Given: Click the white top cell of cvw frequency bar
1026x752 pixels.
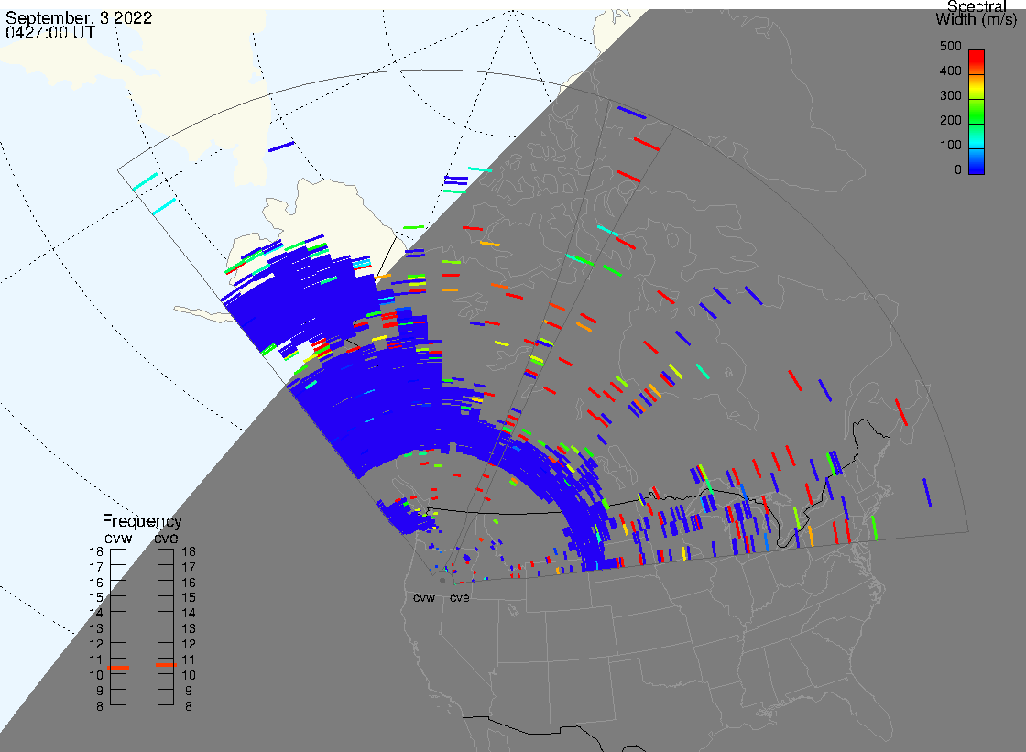Looking at the screenshot, I should [118, 557].
